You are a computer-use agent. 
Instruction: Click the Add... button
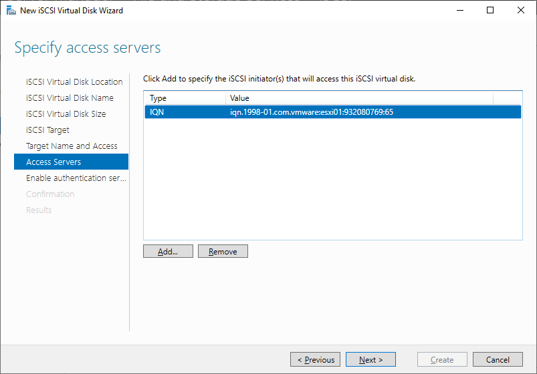168,252
